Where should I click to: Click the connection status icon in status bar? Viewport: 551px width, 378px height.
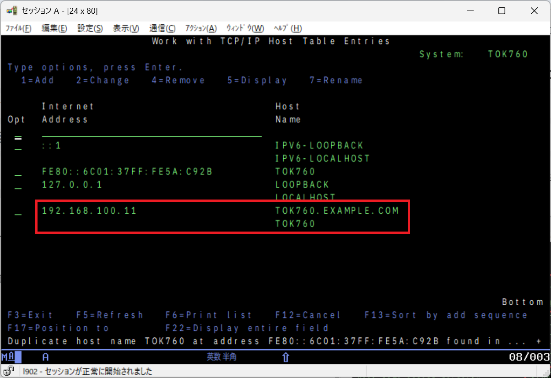tap(8, 371)
